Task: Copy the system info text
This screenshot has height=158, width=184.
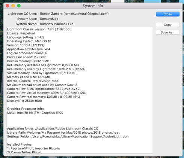Action: tap(167, 25)
